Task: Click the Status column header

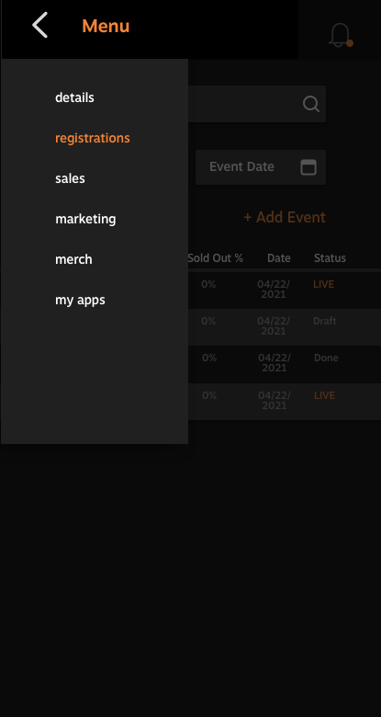Action: [x=330, y=258]
